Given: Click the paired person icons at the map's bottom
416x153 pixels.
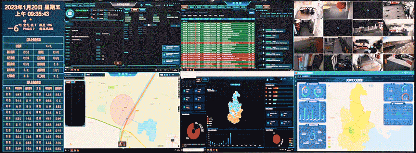Looking at the screenshot, I should [123, 143].
